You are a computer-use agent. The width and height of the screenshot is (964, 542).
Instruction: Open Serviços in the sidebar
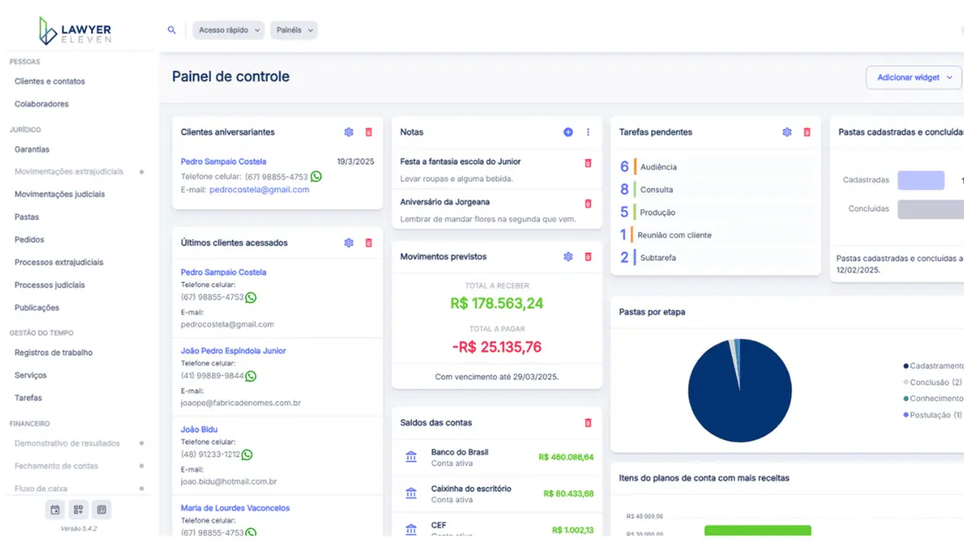tap(30, 376)
